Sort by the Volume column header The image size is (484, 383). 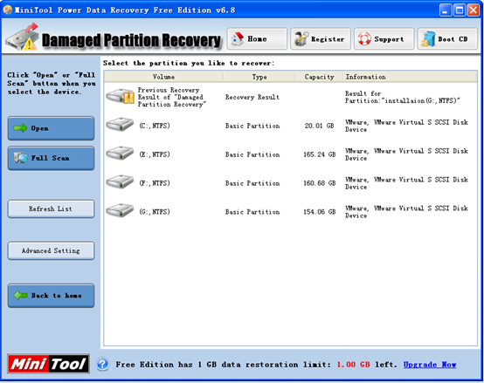click(x=163, y=77)
